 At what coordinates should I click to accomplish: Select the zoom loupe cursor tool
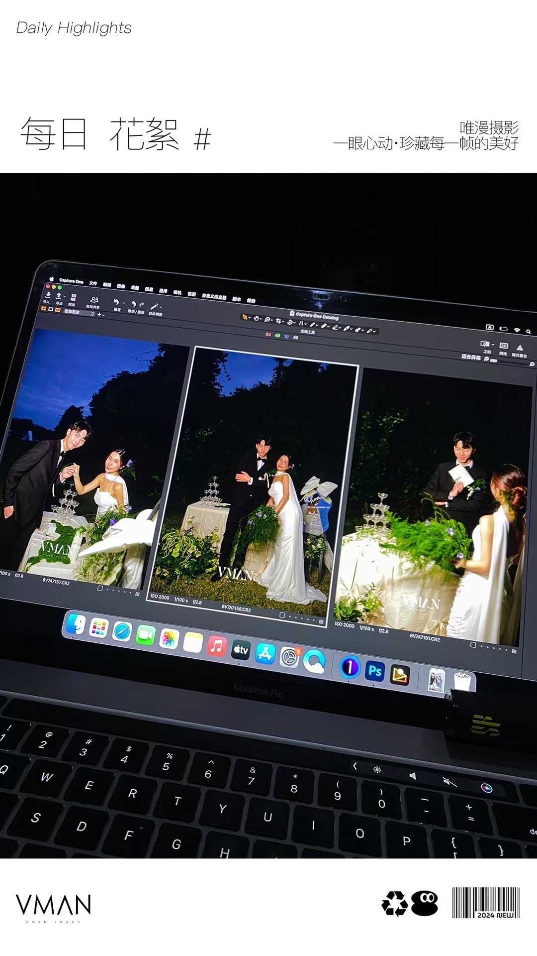point(268,319)
